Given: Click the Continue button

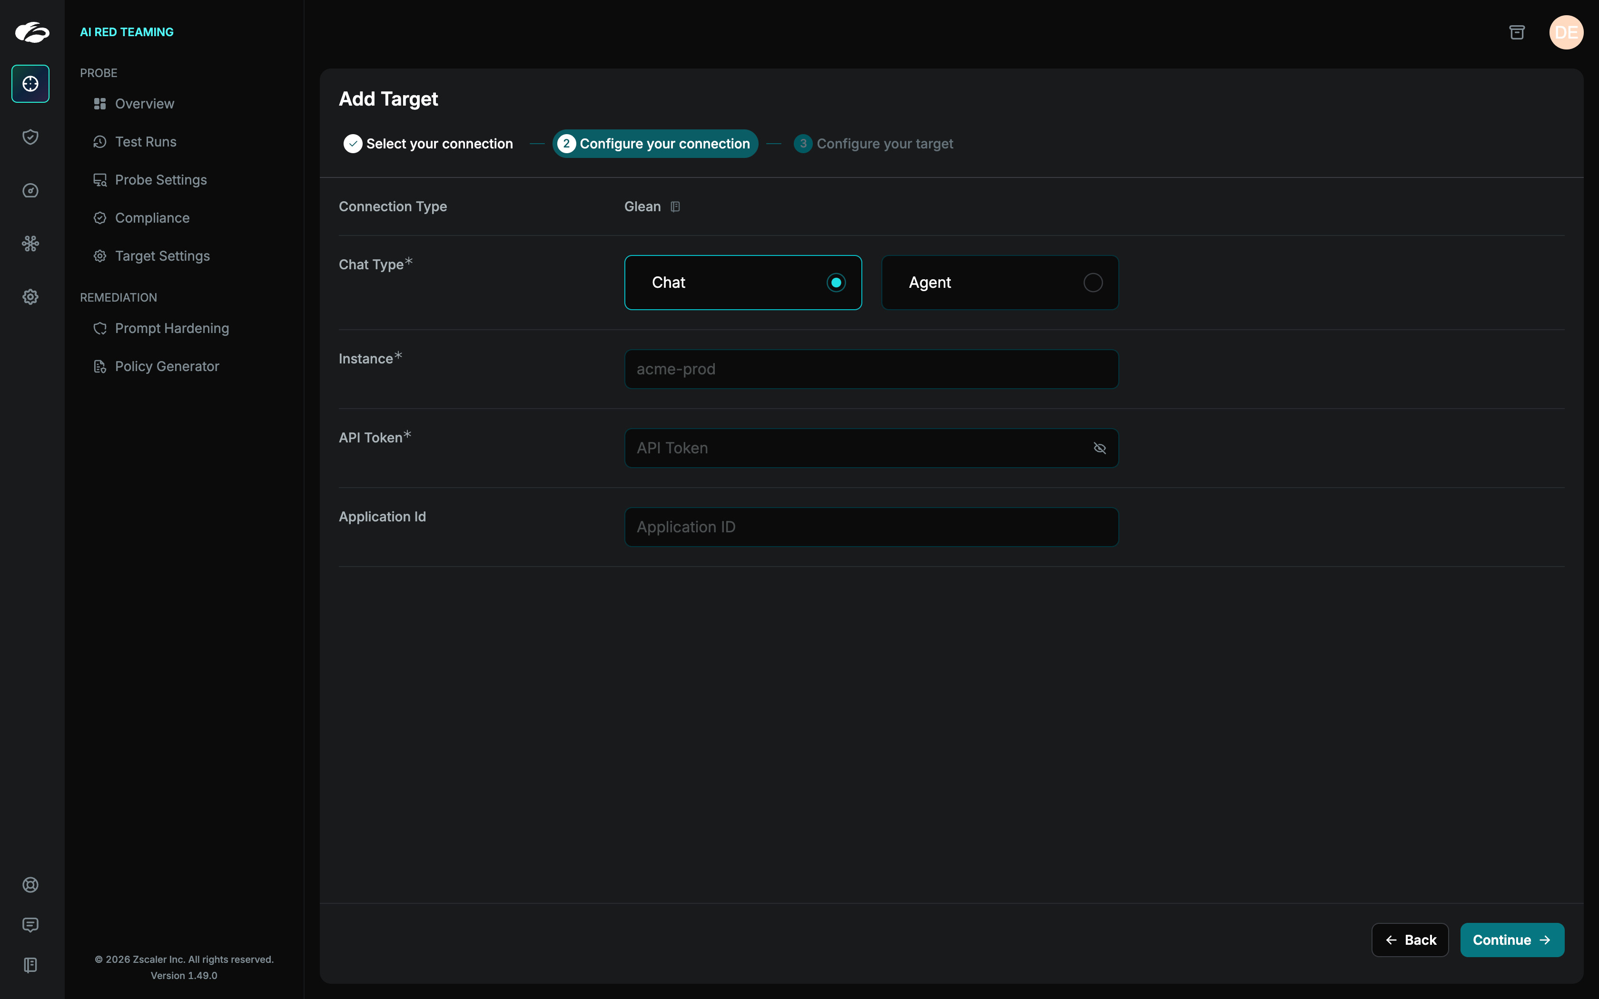Looking at the screenshot, I should [x=1512, y=940].
